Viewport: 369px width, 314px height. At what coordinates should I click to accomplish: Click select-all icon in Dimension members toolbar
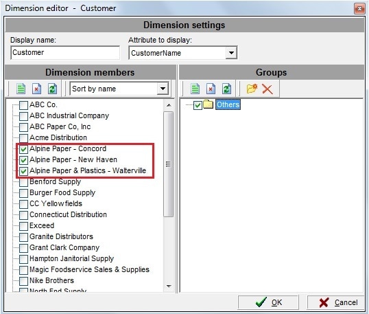(x=21, y=89)
